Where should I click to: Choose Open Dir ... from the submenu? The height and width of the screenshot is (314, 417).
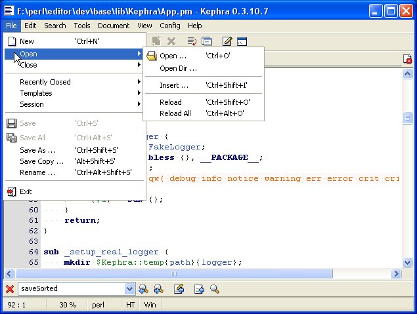tap(204, 68)
